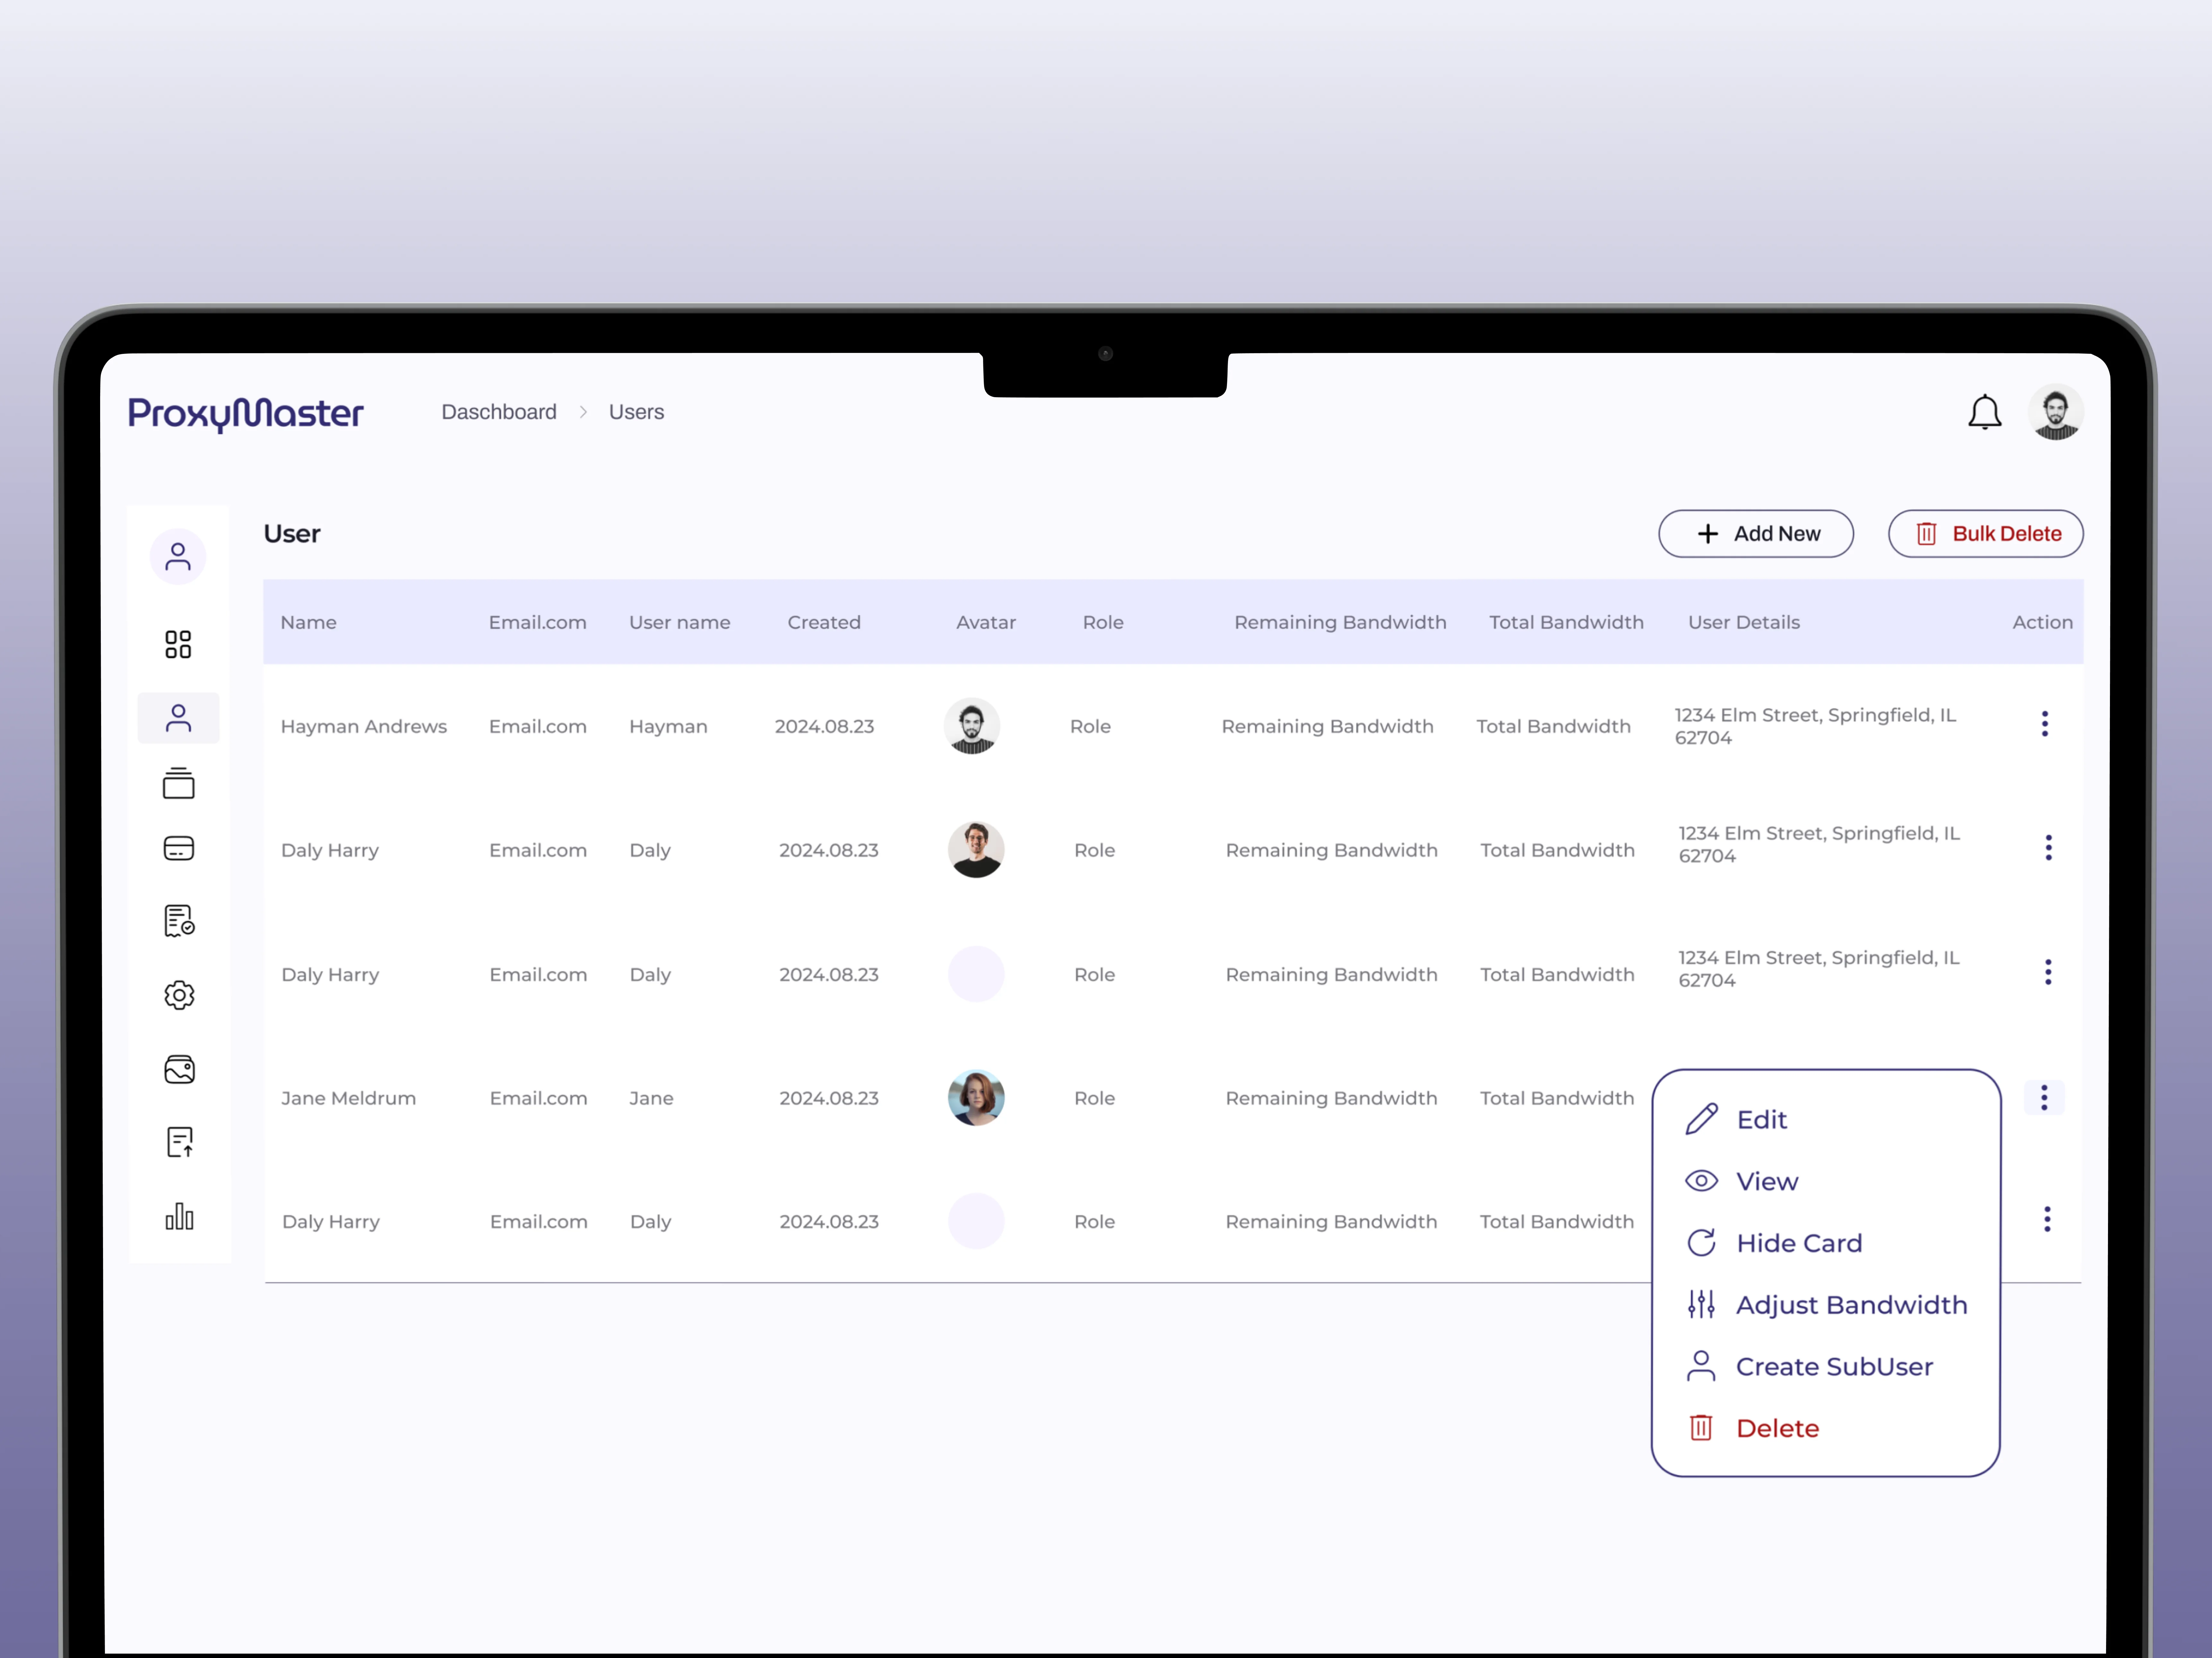Open settings gear icon in sidebar
This screenshot has height=1658, width=2212.
point(179,996)
